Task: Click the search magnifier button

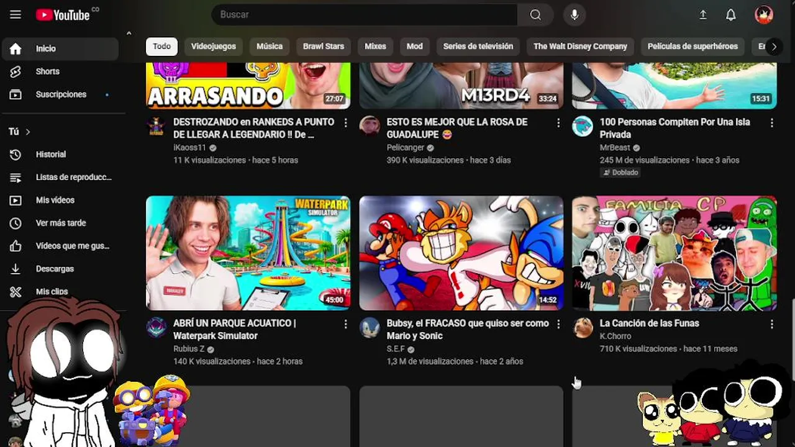Action: click(535, 15)
